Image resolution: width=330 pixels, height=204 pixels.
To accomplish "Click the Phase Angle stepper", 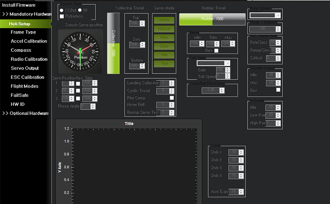I will click(x=88, y=106).
